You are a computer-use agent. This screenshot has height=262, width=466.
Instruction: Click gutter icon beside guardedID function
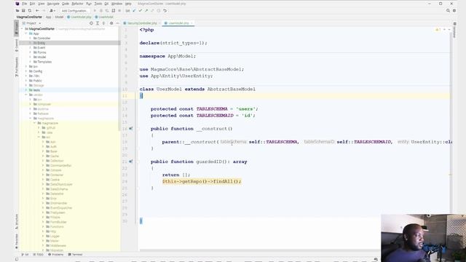click(x=131, y=162)
